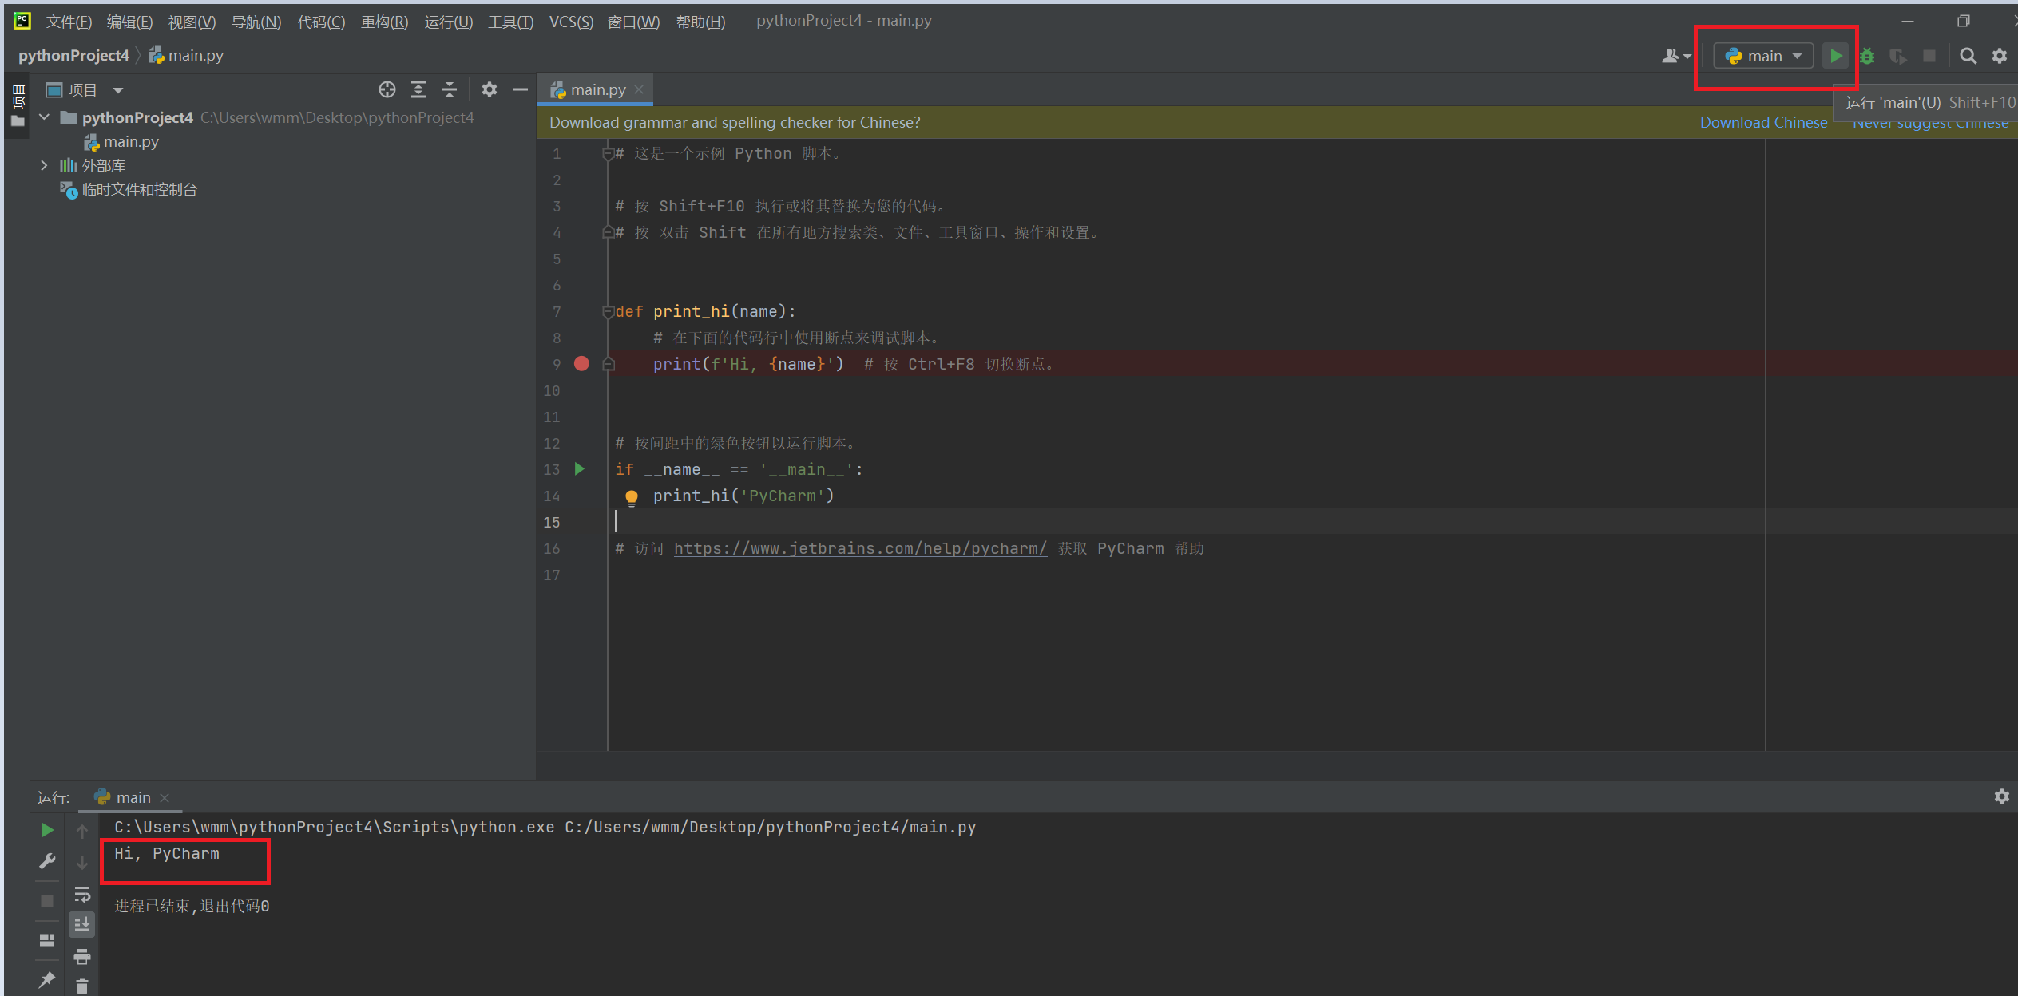Viewport: 2018px width, 996px height.
Task: Open Run panel settings gear
Action: click(2001, 796)
